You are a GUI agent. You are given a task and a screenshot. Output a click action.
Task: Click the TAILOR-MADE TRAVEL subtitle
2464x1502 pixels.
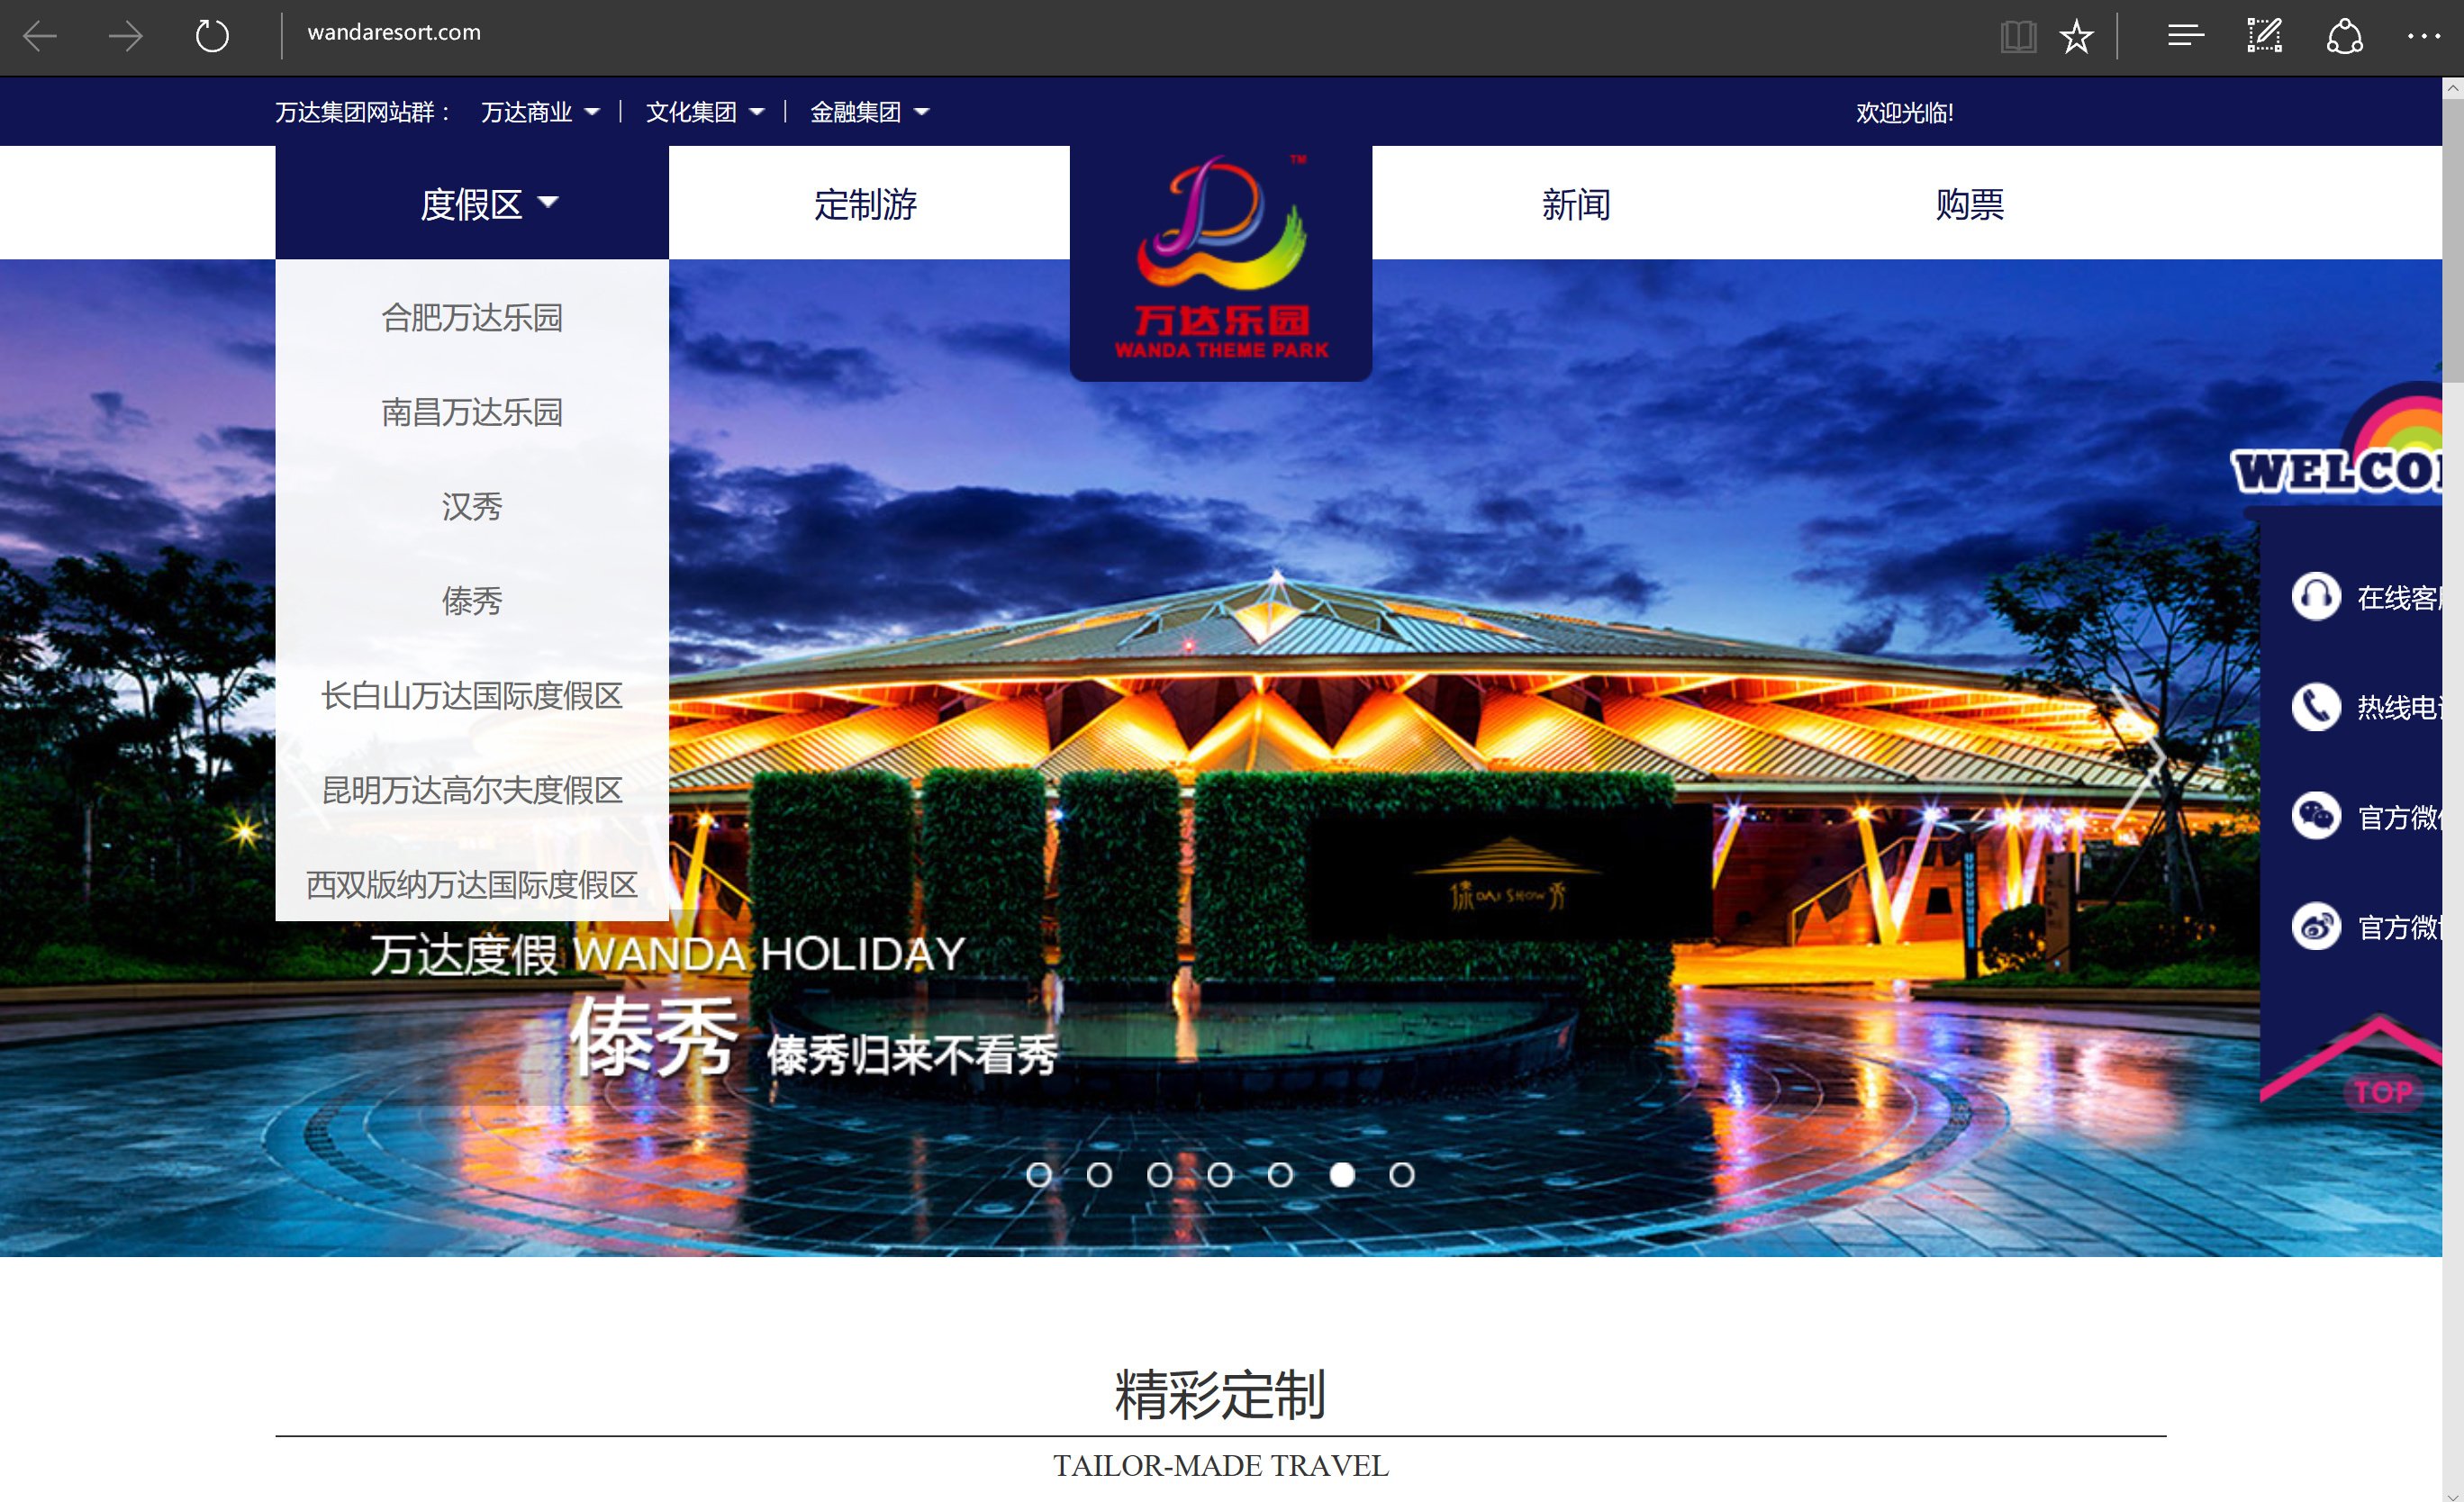pyautogui.click(x=1220, y=1466)
